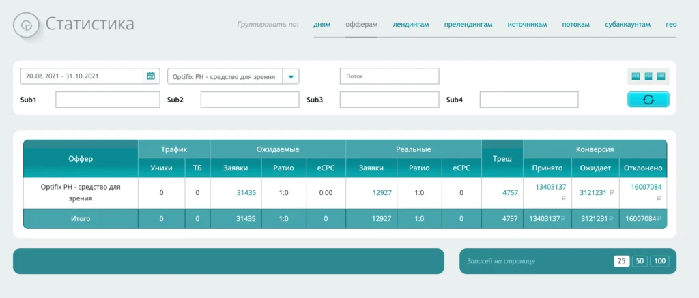699x298 pixels.
Task: Open expected leads link 31435
Action: tap(246, 193)
